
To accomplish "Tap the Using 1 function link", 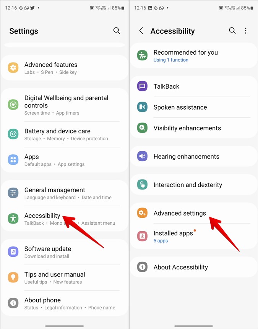I will (x=171, y=60).
